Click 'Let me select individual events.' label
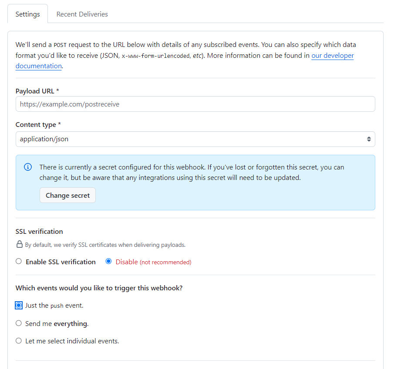 click(x=72, y=341)
